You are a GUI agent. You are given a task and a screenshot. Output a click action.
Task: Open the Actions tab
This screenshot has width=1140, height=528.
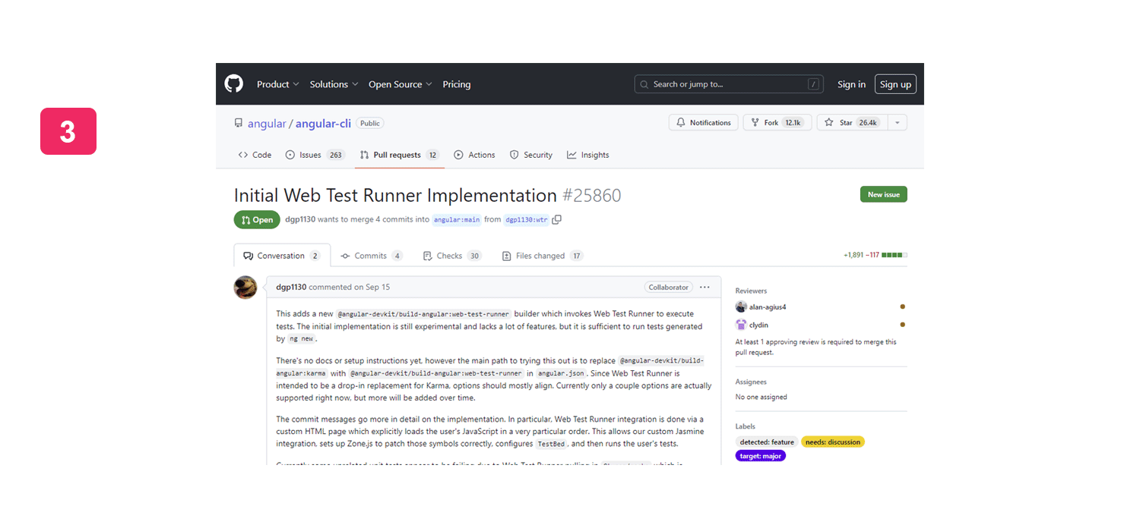point(474,155)
